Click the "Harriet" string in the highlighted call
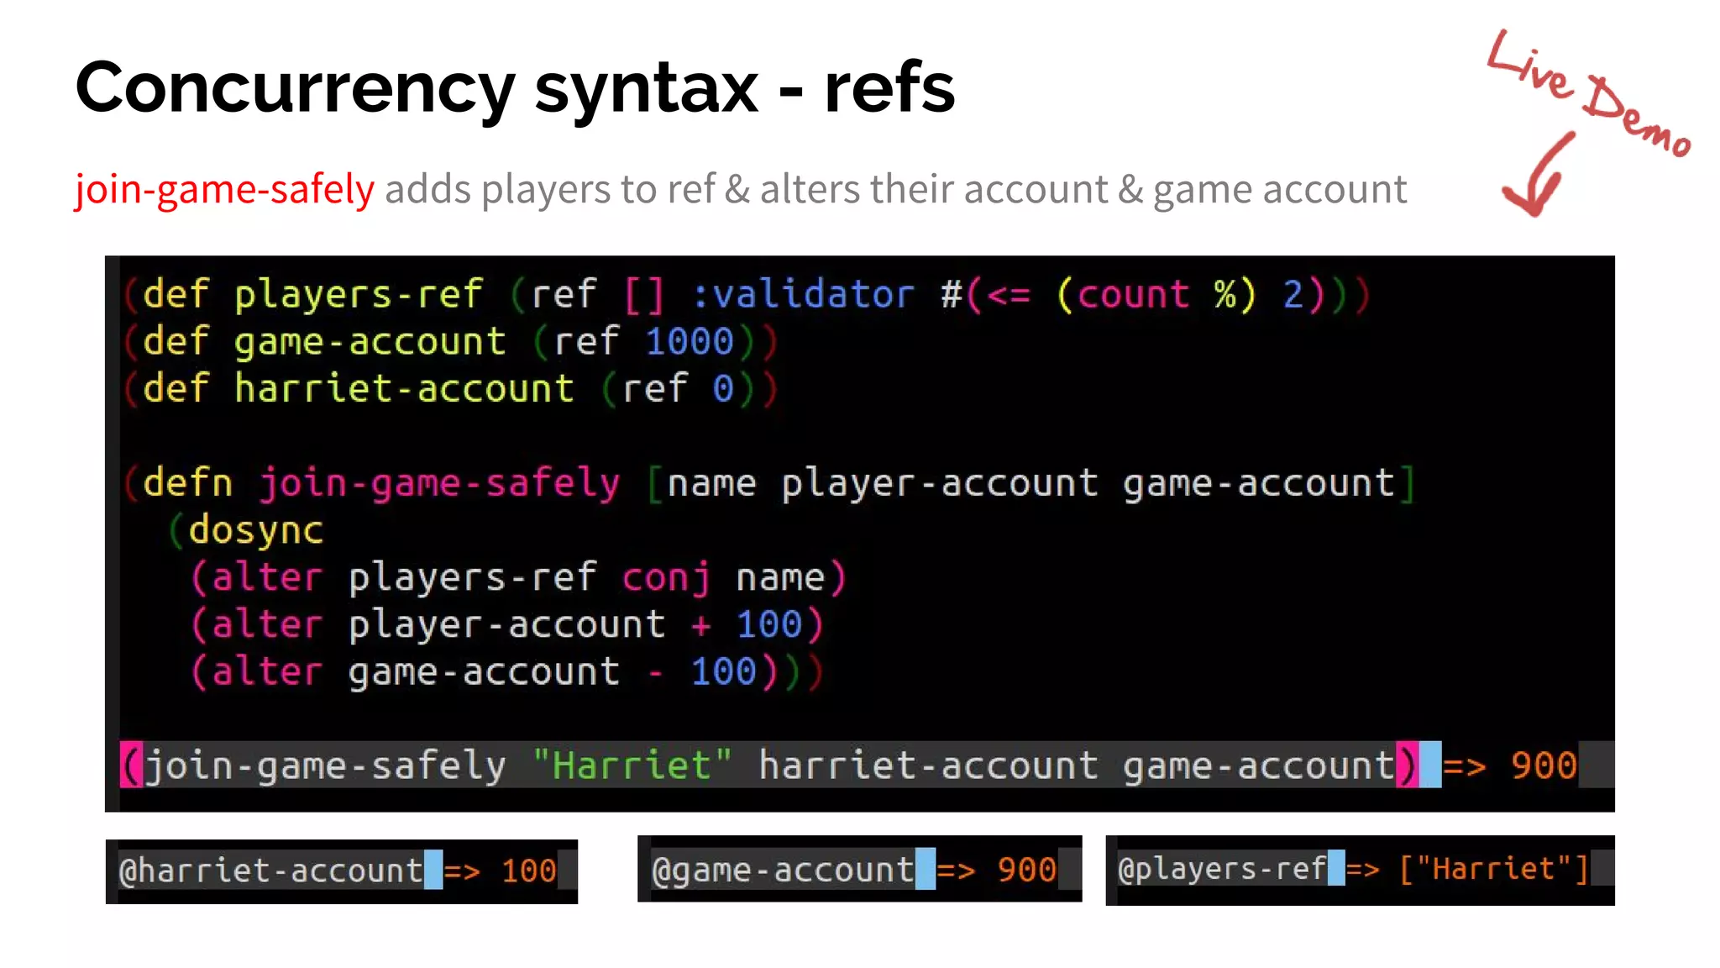This screenshot has height=968, width=1720. (x=632, y=765)
